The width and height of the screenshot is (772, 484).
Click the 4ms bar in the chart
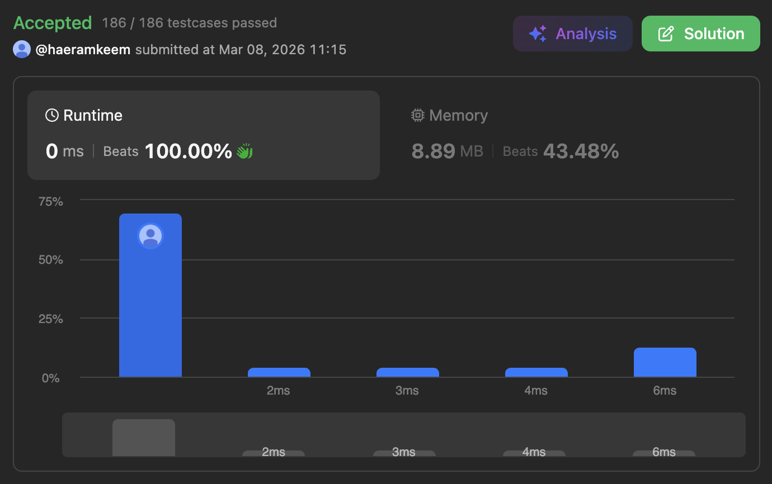click(536, 372)
